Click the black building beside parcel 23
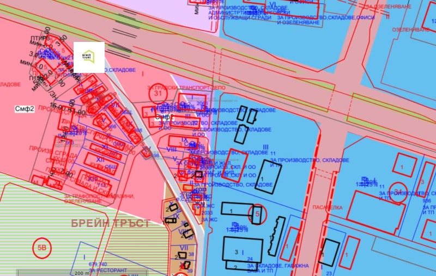Screen dimensions: 436x276 point(329,252)
